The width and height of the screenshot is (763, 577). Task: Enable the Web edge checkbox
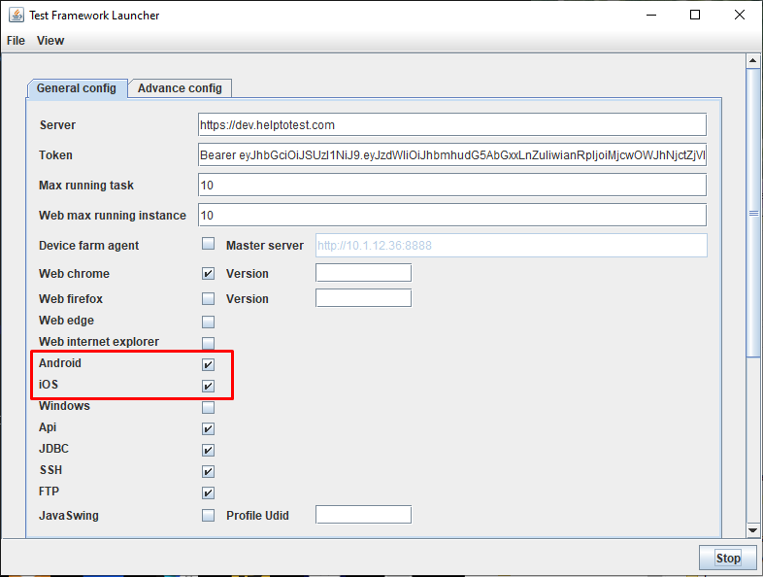point(209,322)
